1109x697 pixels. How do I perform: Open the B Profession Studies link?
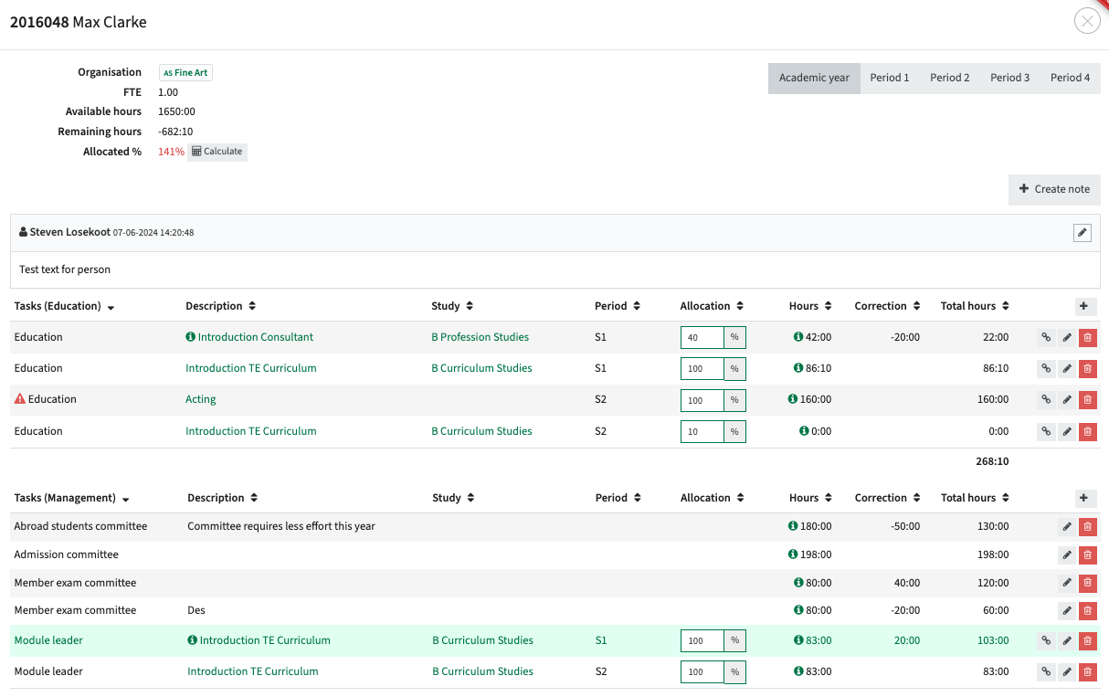[481, 337]
